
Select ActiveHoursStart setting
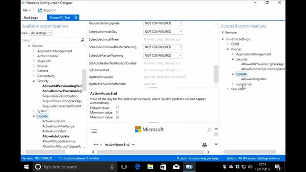pos(54,131)
